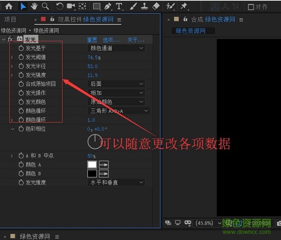Click the Home icon in toolbar
Image resolution: width=281 pixels, height=240 pixels.
point(8,7)
